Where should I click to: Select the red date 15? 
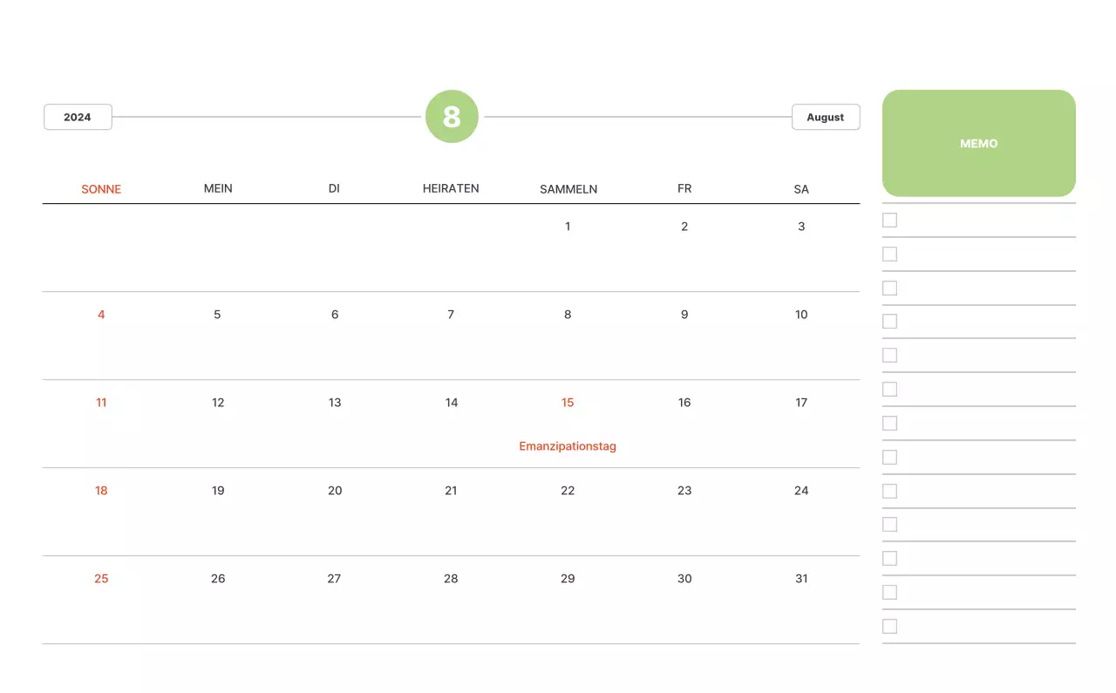tap(568, 403)
